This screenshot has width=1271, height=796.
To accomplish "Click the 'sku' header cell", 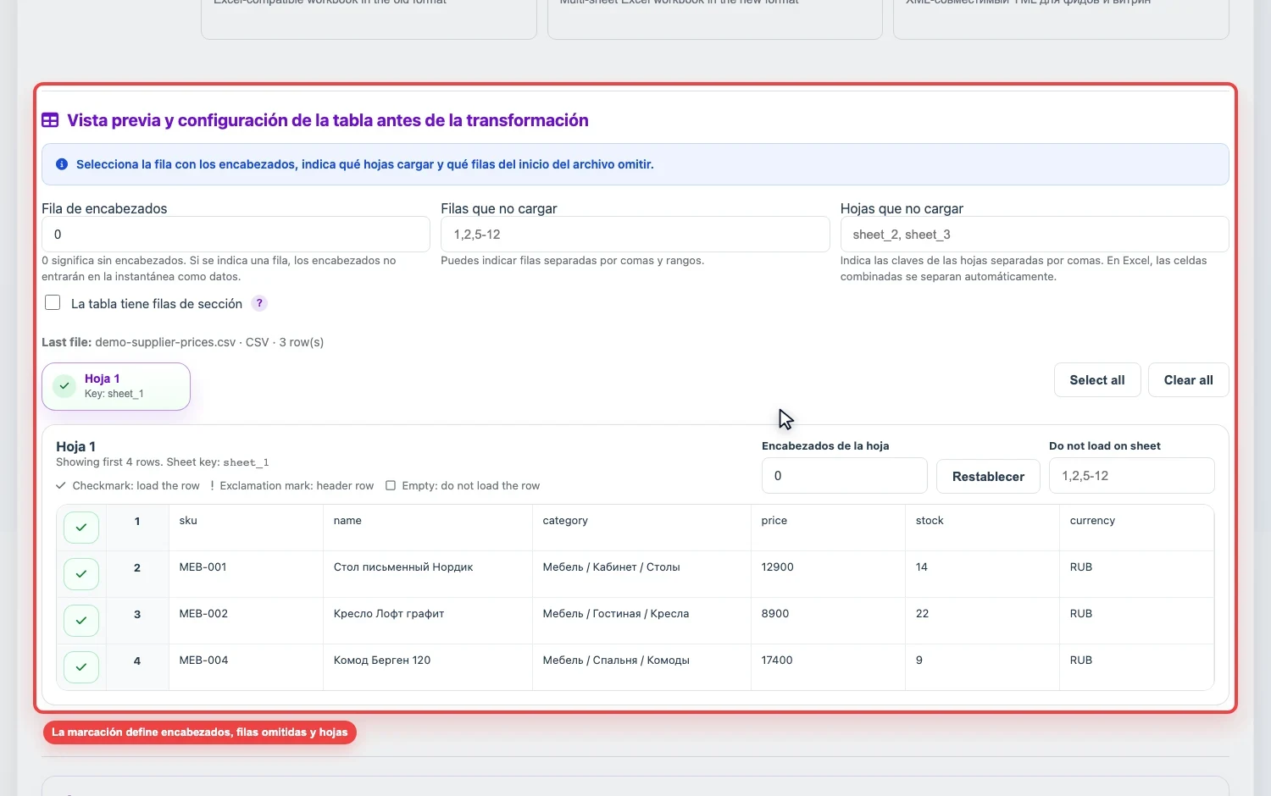I will click(246, 528).
